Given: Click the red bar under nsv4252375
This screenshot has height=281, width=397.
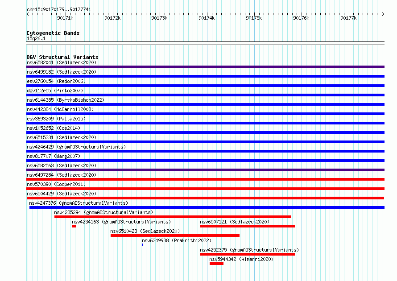Looking at the screenshot, I should click(x=248, y=254).
